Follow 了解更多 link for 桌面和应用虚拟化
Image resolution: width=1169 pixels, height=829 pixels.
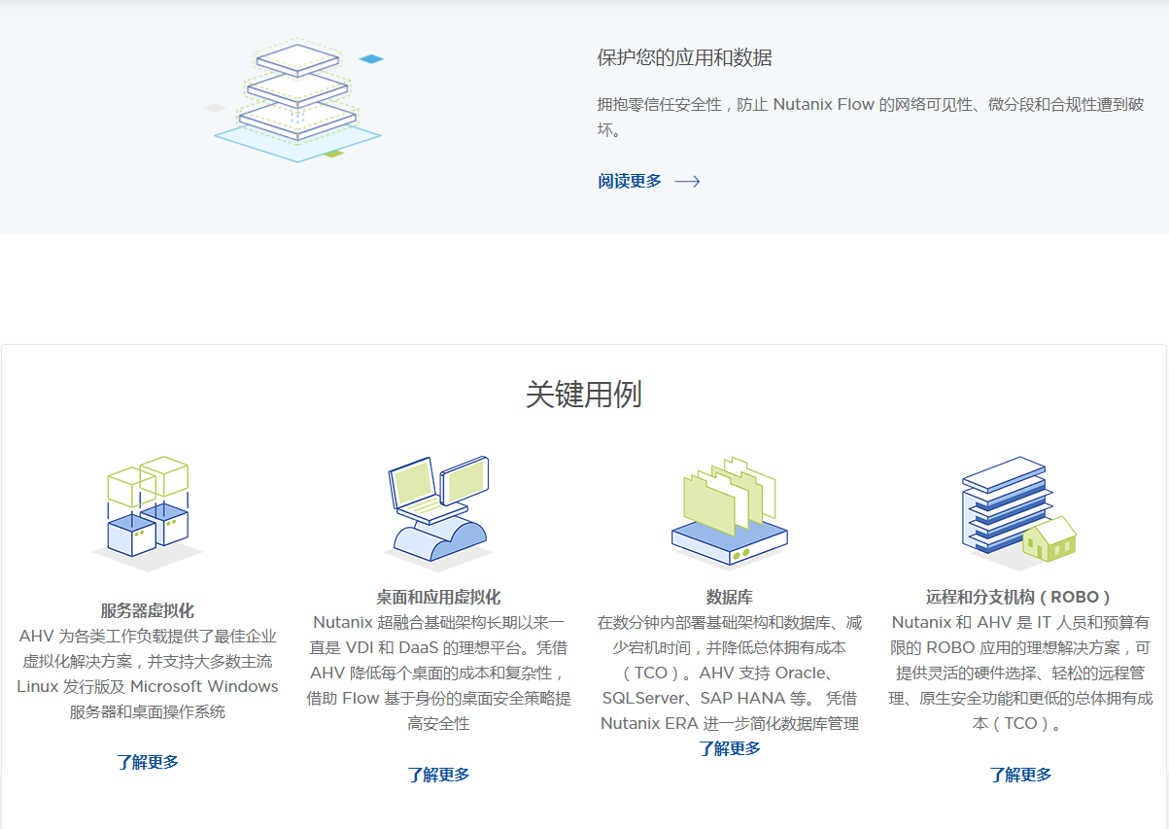point(438,775)
